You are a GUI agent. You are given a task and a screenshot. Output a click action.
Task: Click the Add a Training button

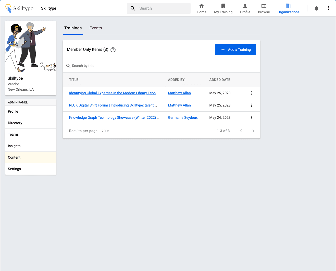pos(235,50)
